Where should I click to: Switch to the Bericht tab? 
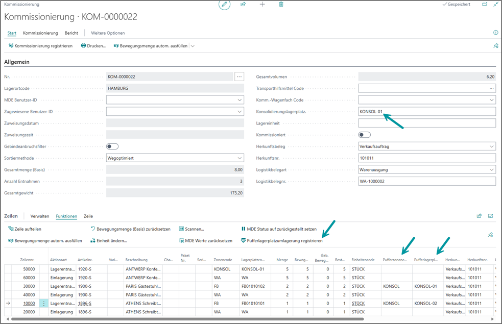[x=71, y=33]
